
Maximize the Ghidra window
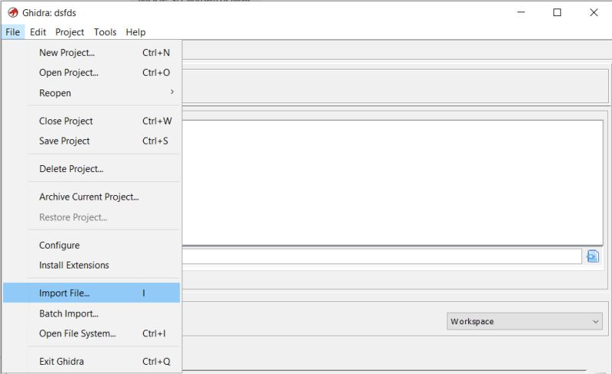pos(557,12)
